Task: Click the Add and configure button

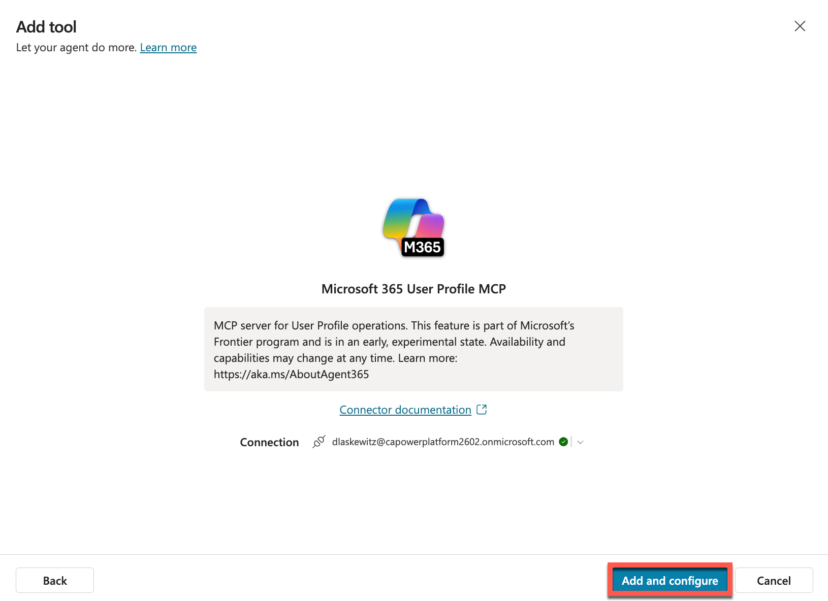Action: (x=670, y=580)
